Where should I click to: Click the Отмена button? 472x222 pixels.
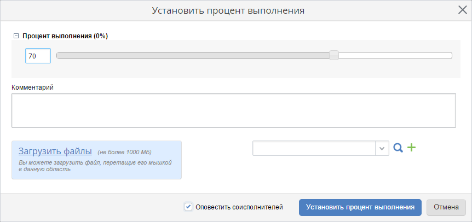click(x=446, y=207)
